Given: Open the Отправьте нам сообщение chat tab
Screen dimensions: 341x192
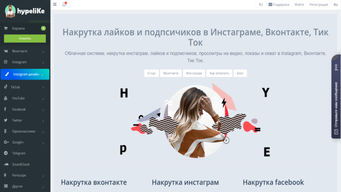Looking at the screenshot, I should (x=336, y=96).
